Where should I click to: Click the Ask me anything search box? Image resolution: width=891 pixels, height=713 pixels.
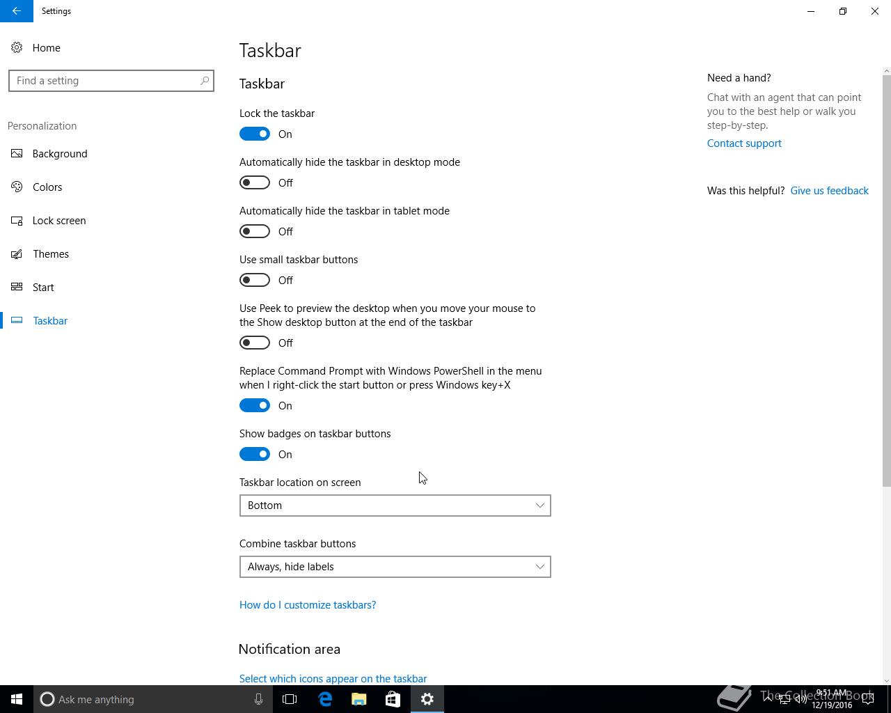click(x=152, y=699)
